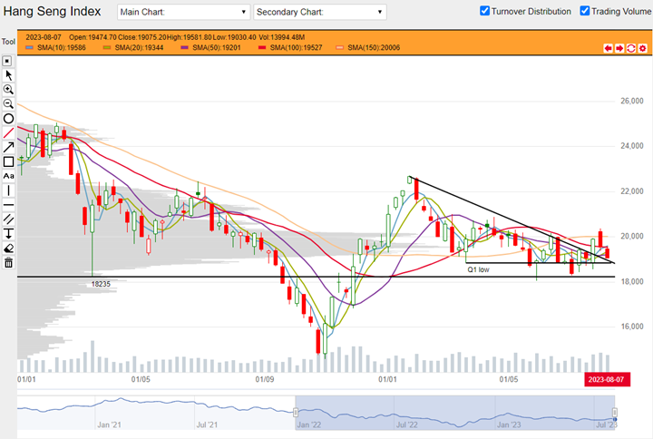Select the measure down-arrow tool
Viewport: 653px width, 439px height.
(8, 234)
